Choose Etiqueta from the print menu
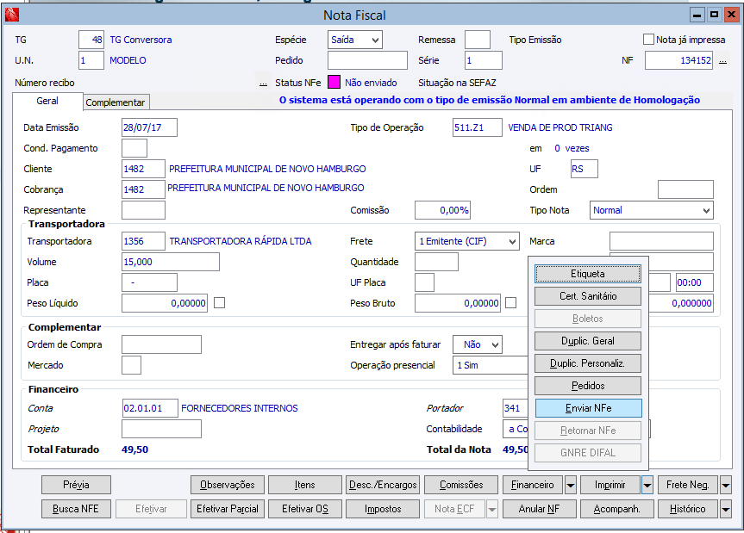The image size is (744, 533). 588,274
